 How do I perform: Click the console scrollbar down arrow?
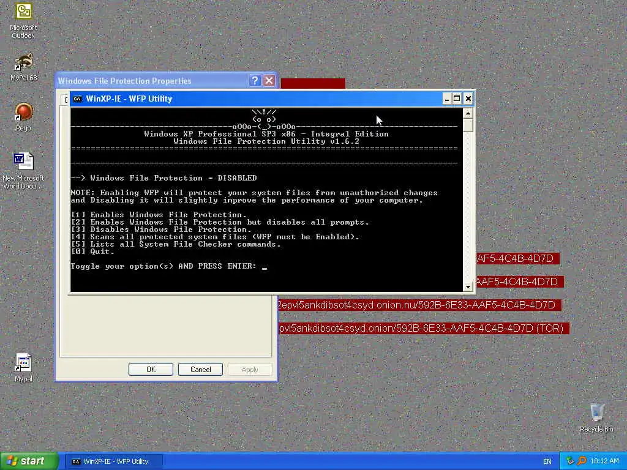point(468,286)
